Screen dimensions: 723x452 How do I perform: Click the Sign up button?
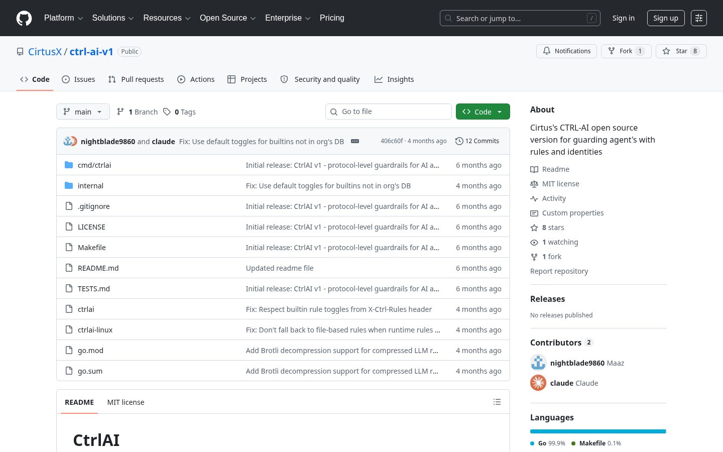point(666,18)
